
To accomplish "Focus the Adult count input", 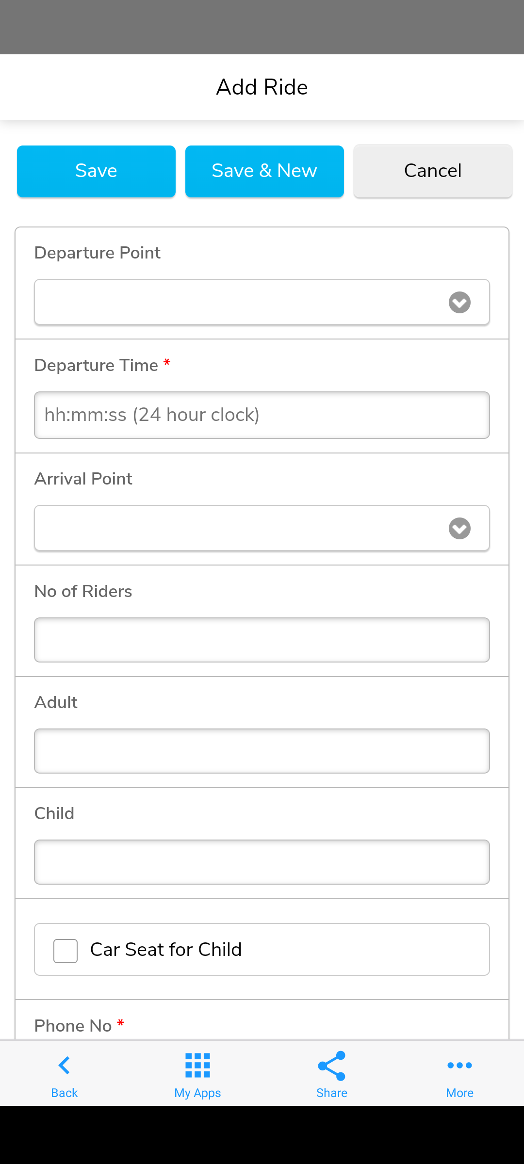I will tap(262, 751).
